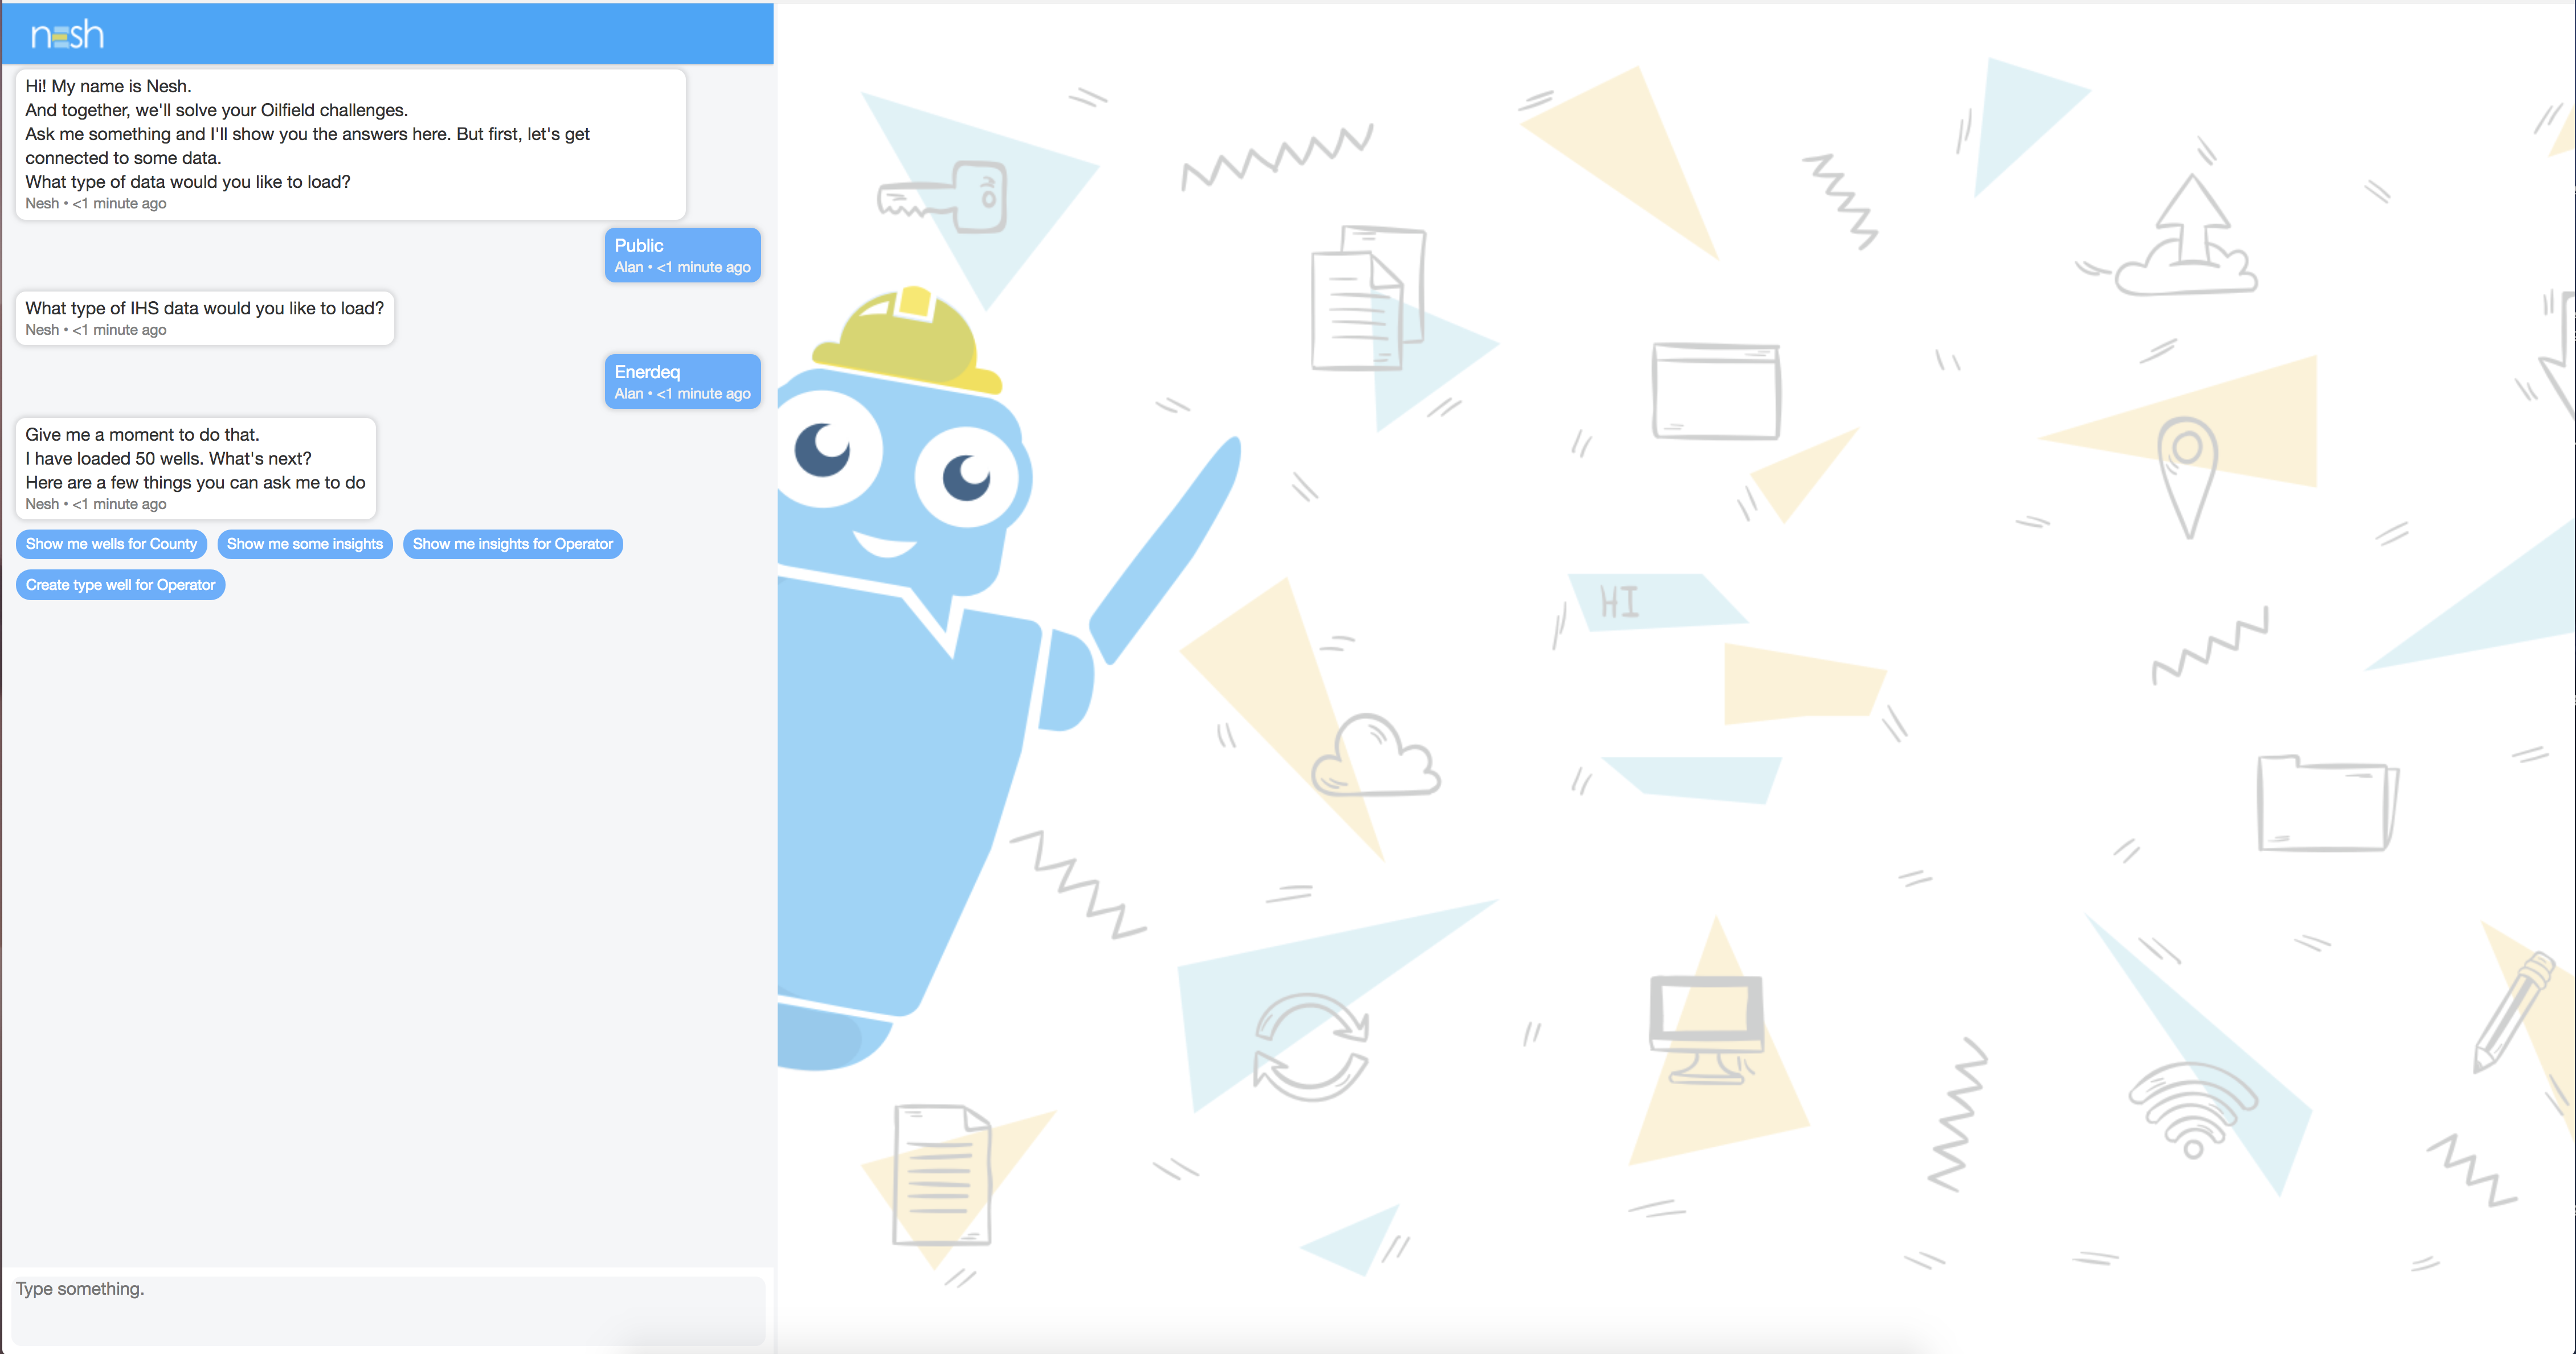2576x1354 pixels.
Task: Click the Nesh logo in header
Action: [67, 36]
